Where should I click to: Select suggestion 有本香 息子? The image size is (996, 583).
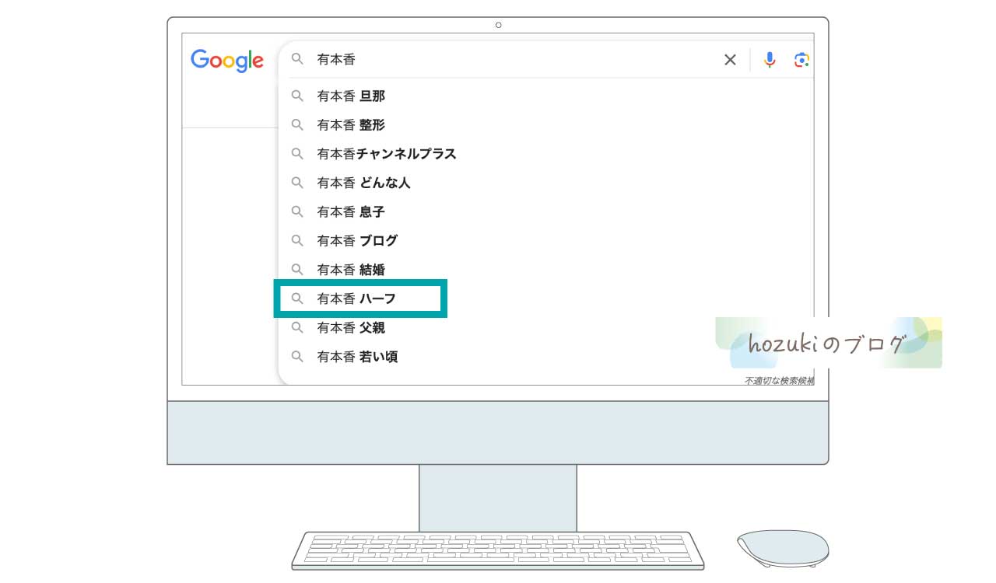(351, 211)
